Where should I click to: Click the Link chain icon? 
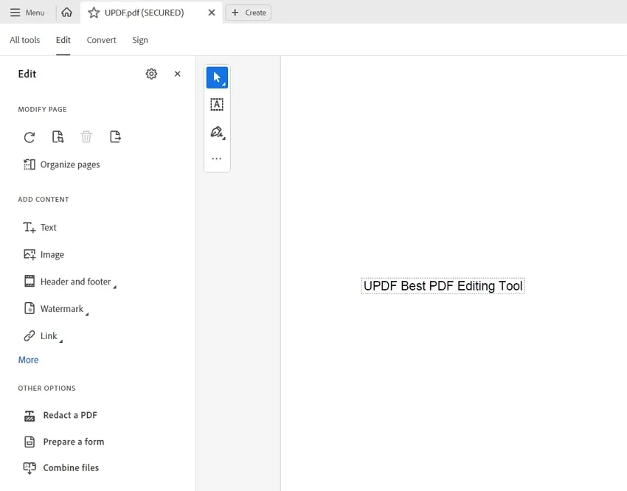pos(30,336)
